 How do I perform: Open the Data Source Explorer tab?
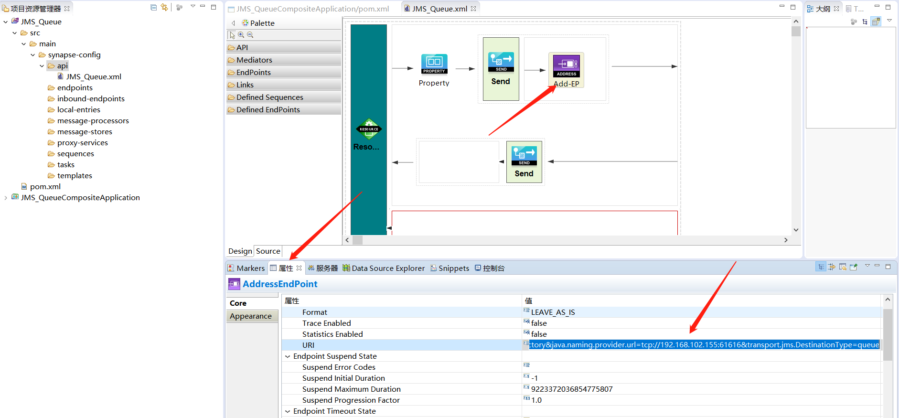[384, 268]
